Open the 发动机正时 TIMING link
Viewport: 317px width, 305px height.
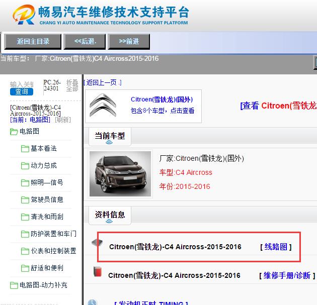(151, 303)
